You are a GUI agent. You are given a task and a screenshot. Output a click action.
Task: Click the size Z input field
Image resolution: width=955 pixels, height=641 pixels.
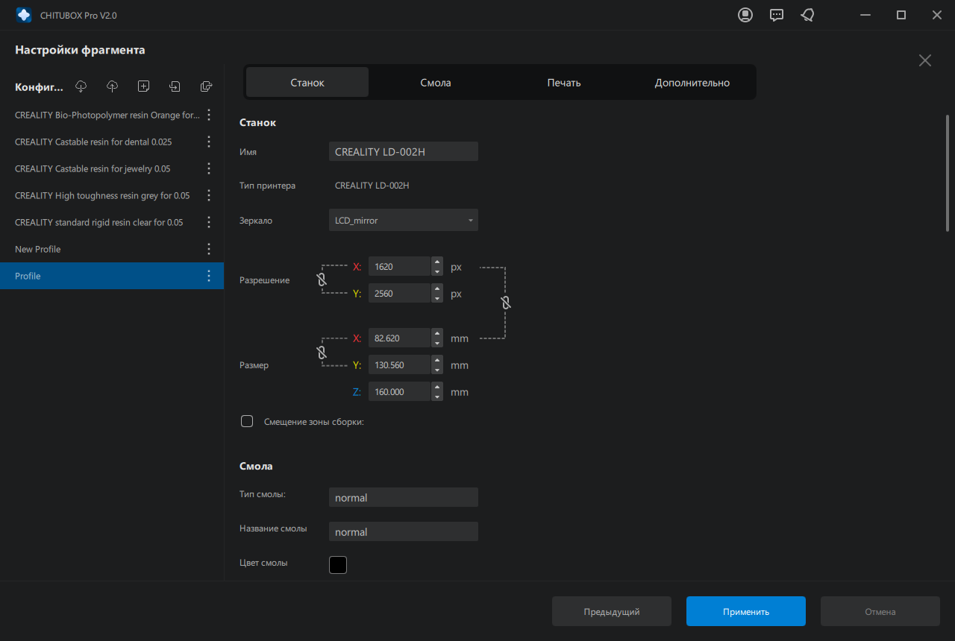(400, 391)
